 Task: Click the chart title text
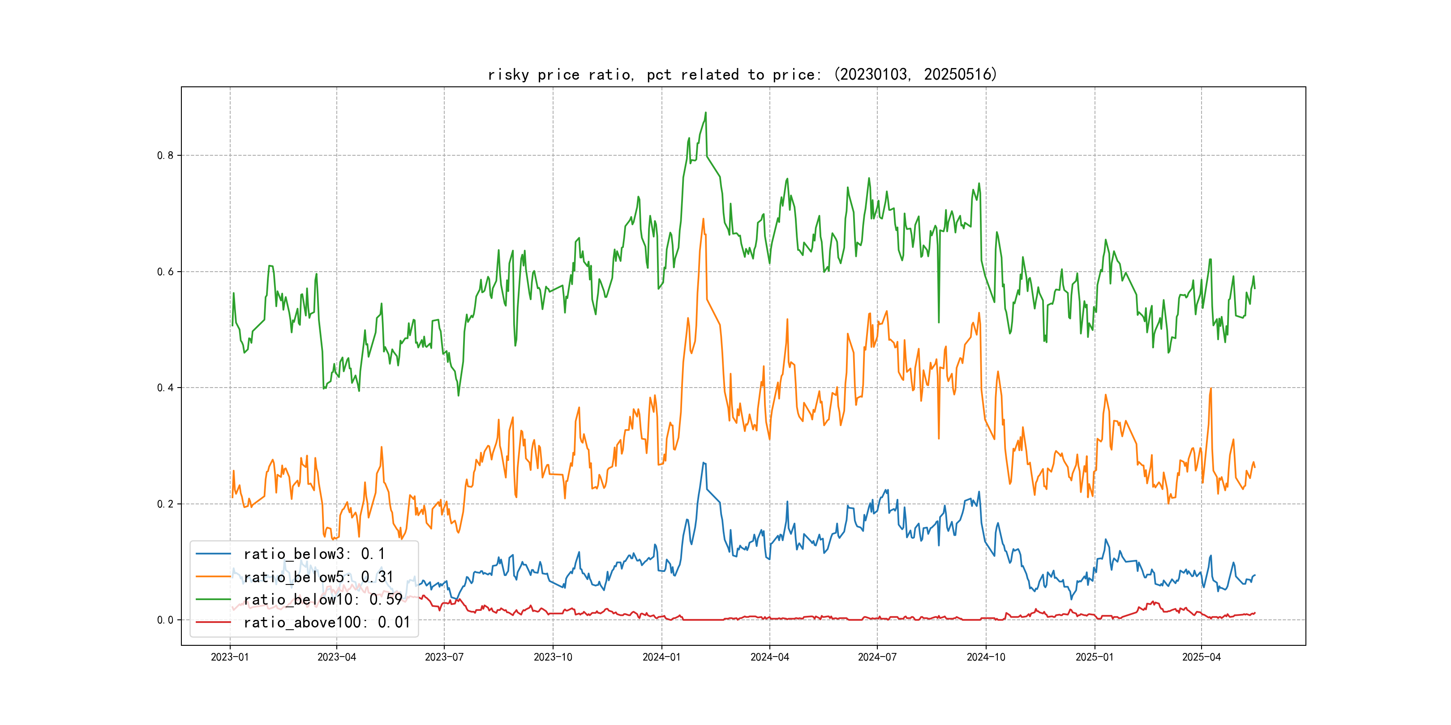pyautogui.click(x=742, y=74)
